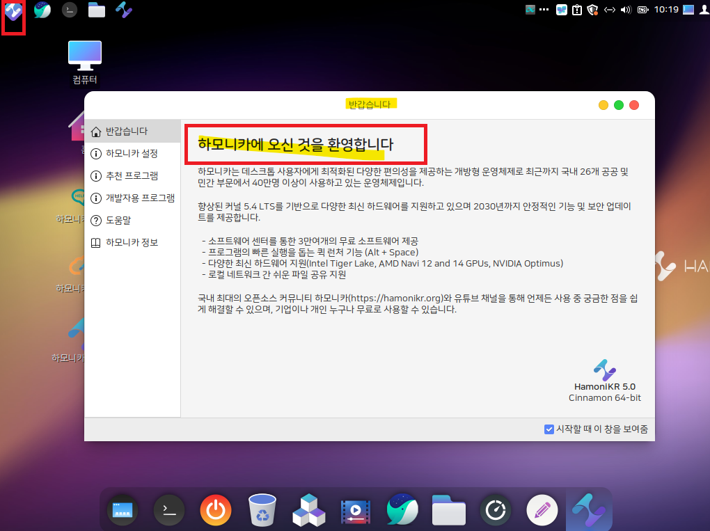Open file manager from top panel
The height and width of the screenshot is (531, 710).
click(x=97, y=10)
